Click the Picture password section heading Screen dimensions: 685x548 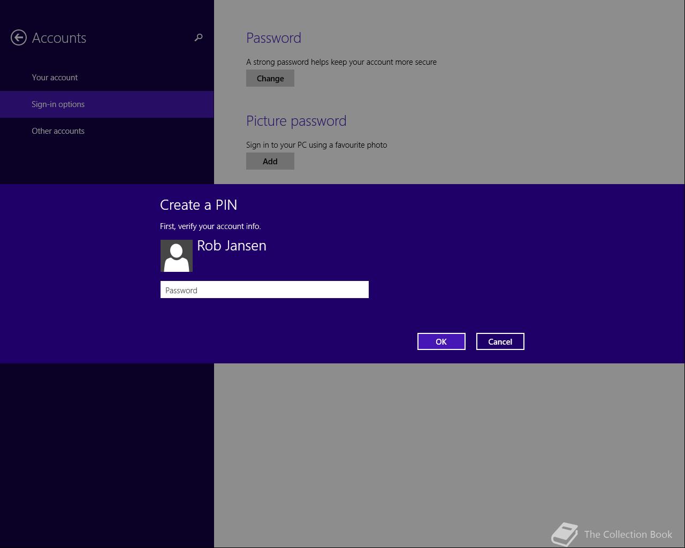(296, 121)
